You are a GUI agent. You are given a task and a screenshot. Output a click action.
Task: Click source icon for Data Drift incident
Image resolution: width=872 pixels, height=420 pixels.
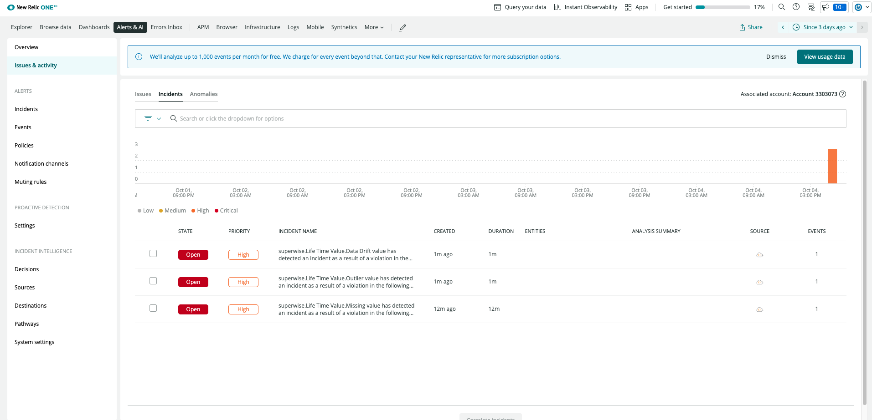(759, 255)
